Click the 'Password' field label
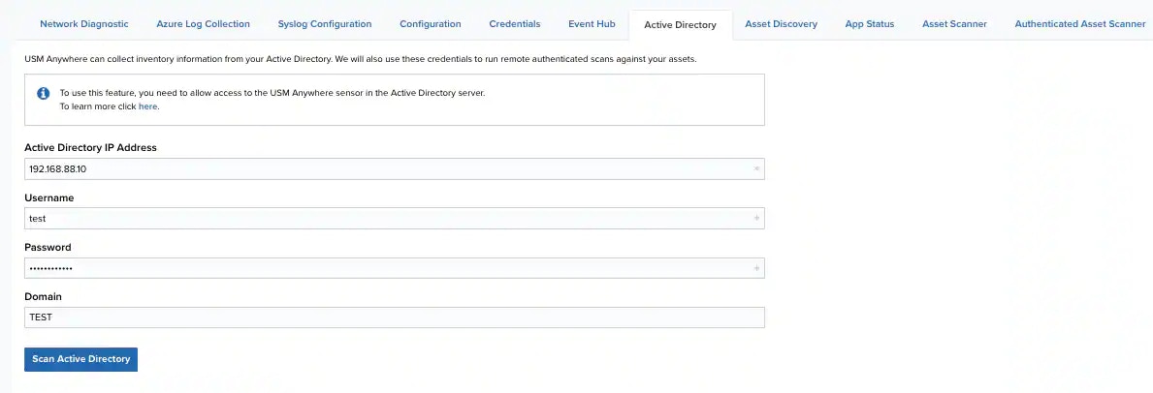This screenshot has height=393, width=1153. 48,247
